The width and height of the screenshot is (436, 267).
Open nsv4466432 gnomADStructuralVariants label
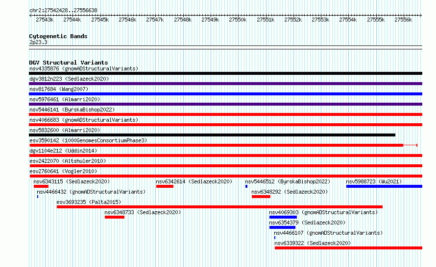tap(91, 192)
